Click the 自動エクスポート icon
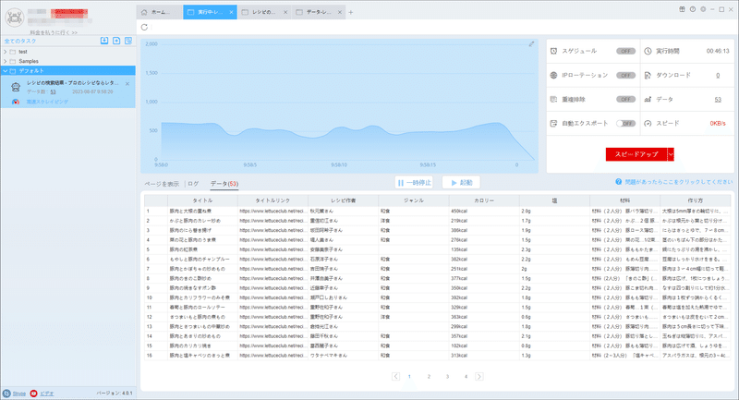Screen dimensions: 739x400 553,124
